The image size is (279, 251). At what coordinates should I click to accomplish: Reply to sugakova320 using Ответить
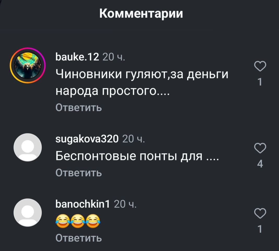(79, 172)
